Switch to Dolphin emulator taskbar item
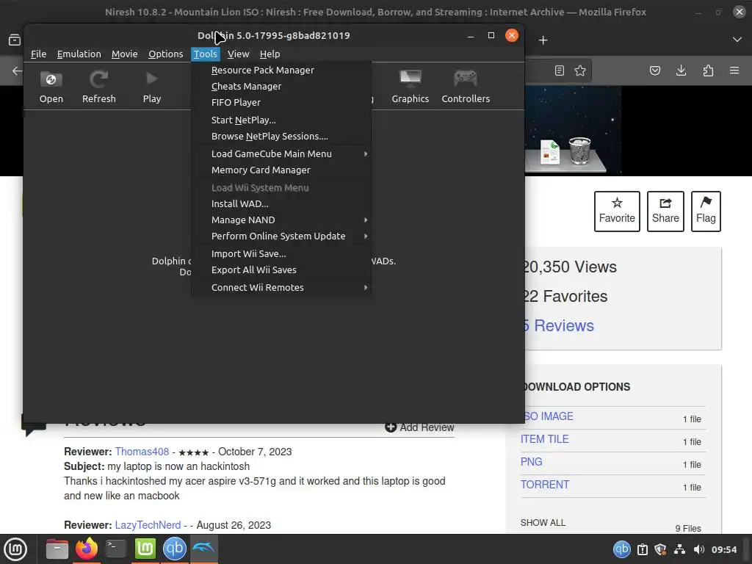Image resolution: width=752 pixels, height=564 pixels. 204,549
